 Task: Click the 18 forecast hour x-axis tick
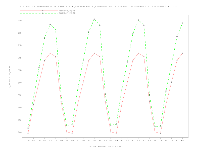(x=61, y=140)
